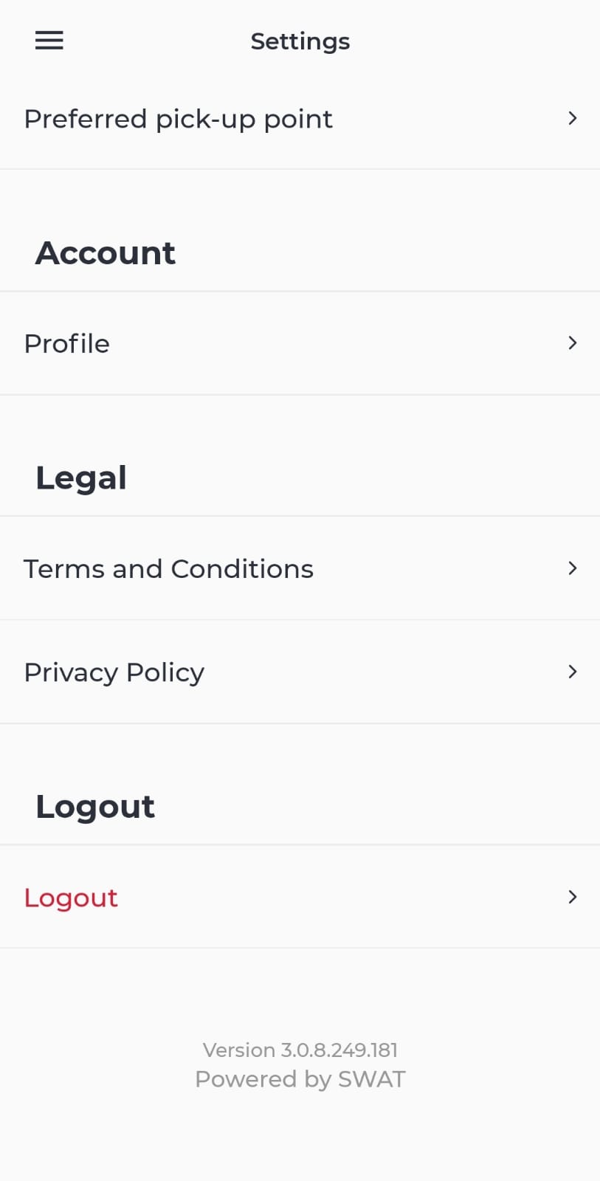
Task: Open the Profile account page
Action: [x=67, y=344]
